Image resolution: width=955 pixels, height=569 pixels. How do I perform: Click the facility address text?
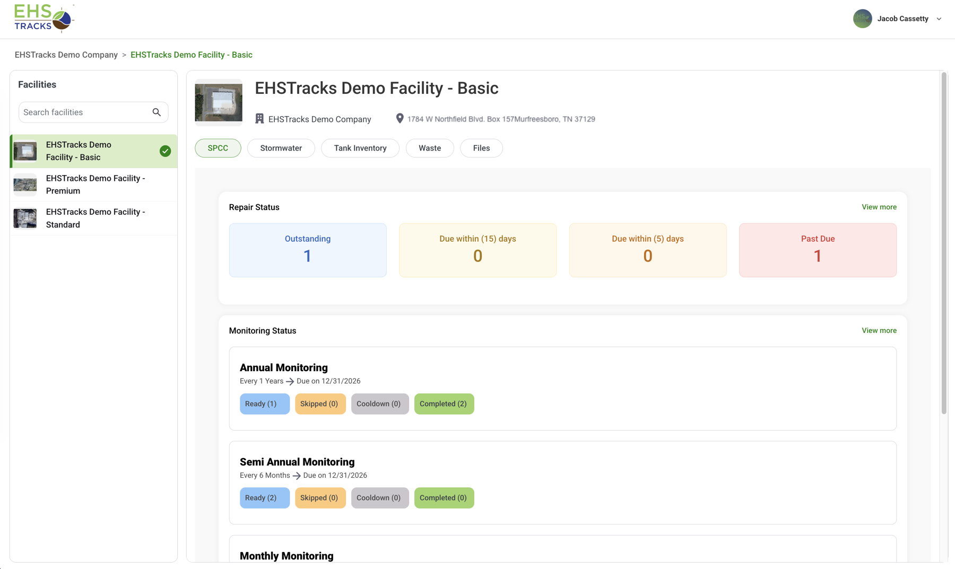[x=501, y=119]
